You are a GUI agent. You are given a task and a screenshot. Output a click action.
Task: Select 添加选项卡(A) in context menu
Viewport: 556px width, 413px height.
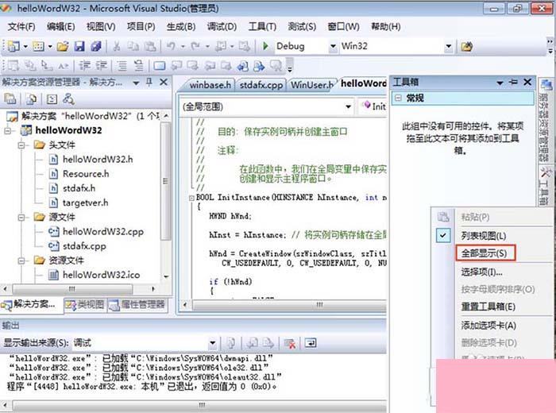(x=488, y=325)
